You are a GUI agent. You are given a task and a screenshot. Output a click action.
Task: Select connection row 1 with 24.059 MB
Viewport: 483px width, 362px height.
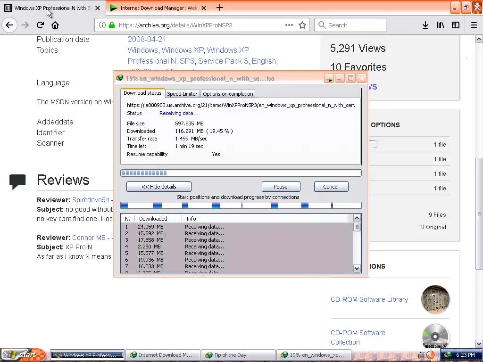(237, 227)
